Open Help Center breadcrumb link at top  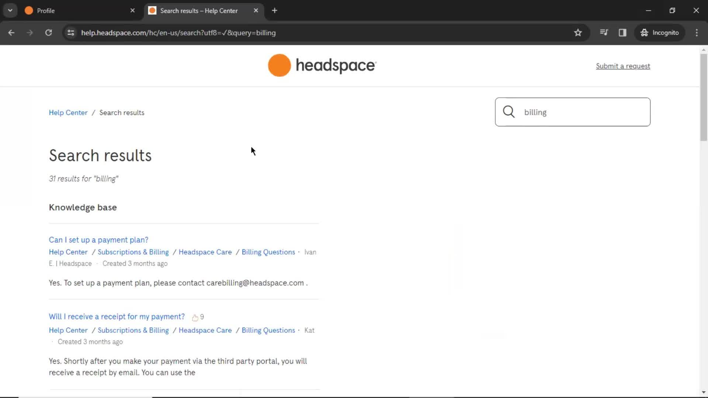68,113
